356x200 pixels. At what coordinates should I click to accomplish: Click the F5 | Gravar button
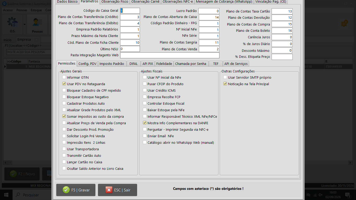pyautogui.click(x=76, y=190)
